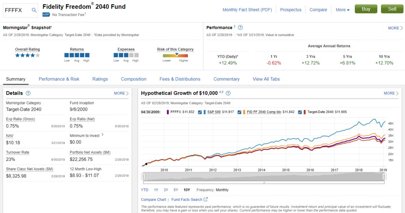
Task: Click the Fund Facts Search external-link icon
Action: pos(206,199)
